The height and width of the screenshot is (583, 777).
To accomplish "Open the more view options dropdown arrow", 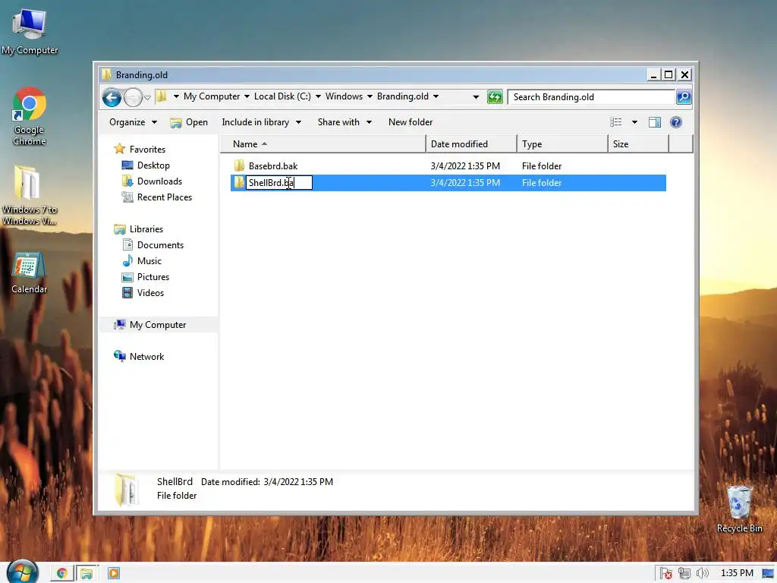I will [x=634, y=122].
